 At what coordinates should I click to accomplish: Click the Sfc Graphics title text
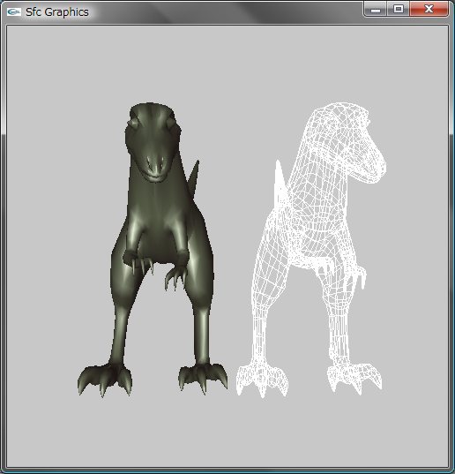click(57, 12)
